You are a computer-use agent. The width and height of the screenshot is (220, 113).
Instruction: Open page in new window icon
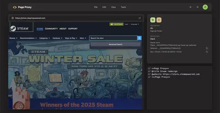140,18
